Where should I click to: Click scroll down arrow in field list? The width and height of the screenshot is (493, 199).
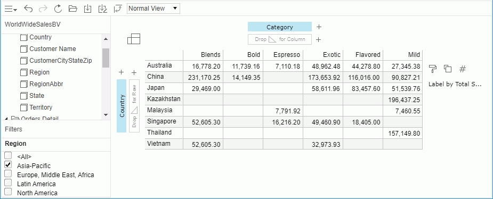pyautogui.click(x=106, y=115)
